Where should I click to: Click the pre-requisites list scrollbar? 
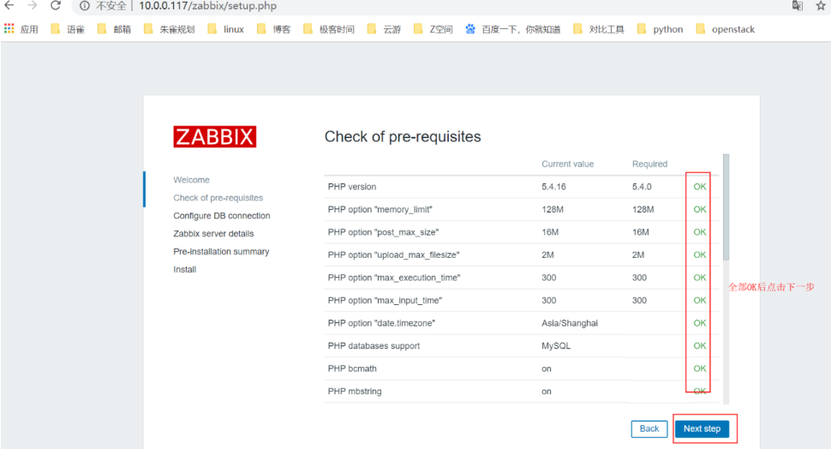click(x=726, y=207)
